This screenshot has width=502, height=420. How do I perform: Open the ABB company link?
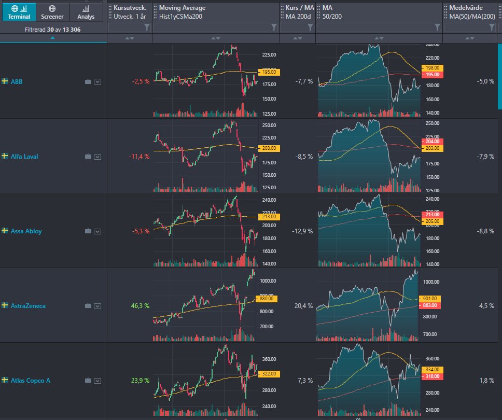coord(17,81)
